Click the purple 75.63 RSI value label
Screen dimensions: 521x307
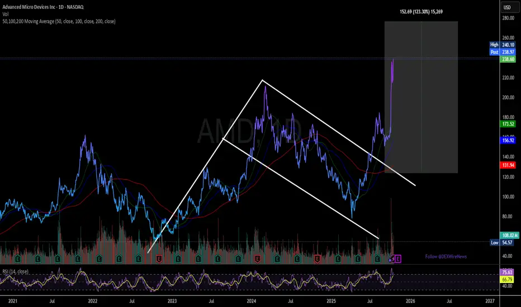pyautogui.click(x=508, y=272)
